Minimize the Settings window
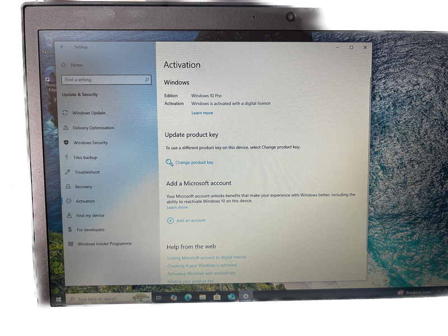448x336 pixels. pos(338,47)
